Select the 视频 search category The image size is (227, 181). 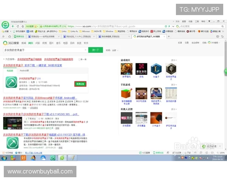44,43
